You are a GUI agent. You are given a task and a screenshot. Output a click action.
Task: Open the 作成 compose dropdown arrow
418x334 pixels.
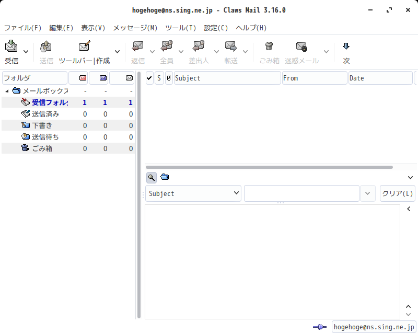117,52
